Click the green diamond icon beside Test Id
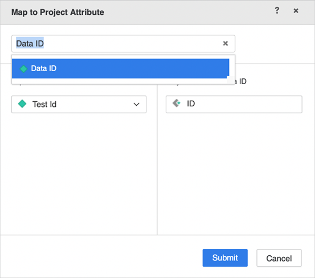 [22, 104]
